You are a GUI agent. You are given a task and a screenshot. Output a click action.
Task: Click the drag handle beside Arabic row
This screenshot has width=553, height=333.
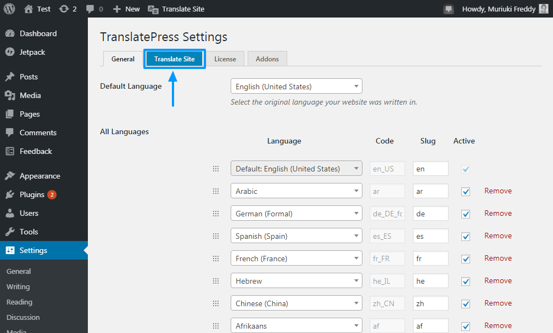pyautogui.click(x=216, y=191)
